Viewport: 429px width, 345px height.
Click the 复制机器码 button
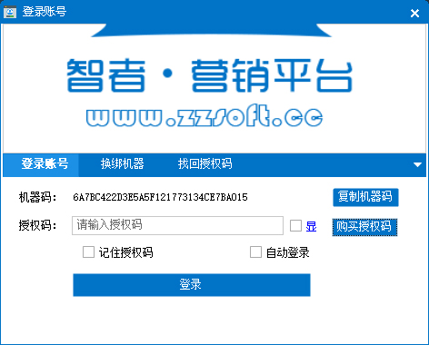(365, 197)
